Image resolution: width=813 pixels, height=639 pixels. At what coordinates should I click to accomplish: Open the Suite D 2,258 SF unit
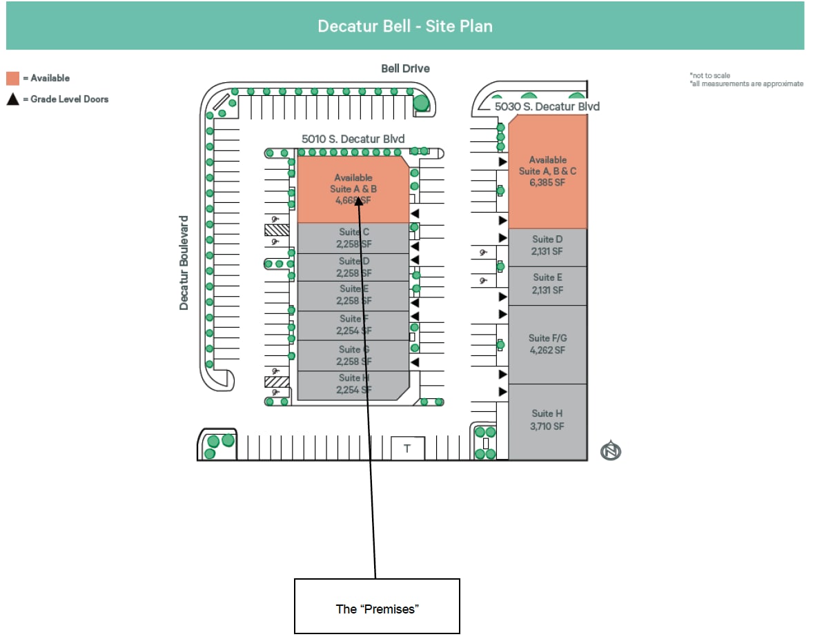tap(353, 266)
